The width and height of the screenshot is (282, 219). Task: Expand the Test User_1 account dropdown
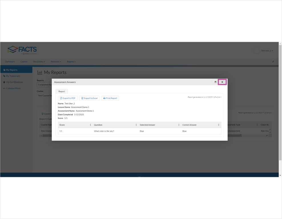pos(266,51)
